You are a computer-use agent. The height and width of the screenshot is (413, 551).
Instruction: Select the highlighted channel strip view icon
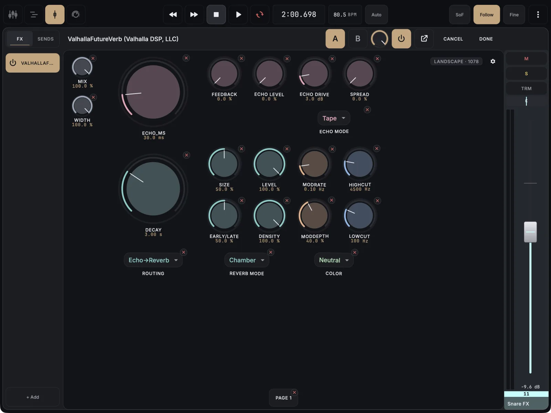tap(55, 14)
